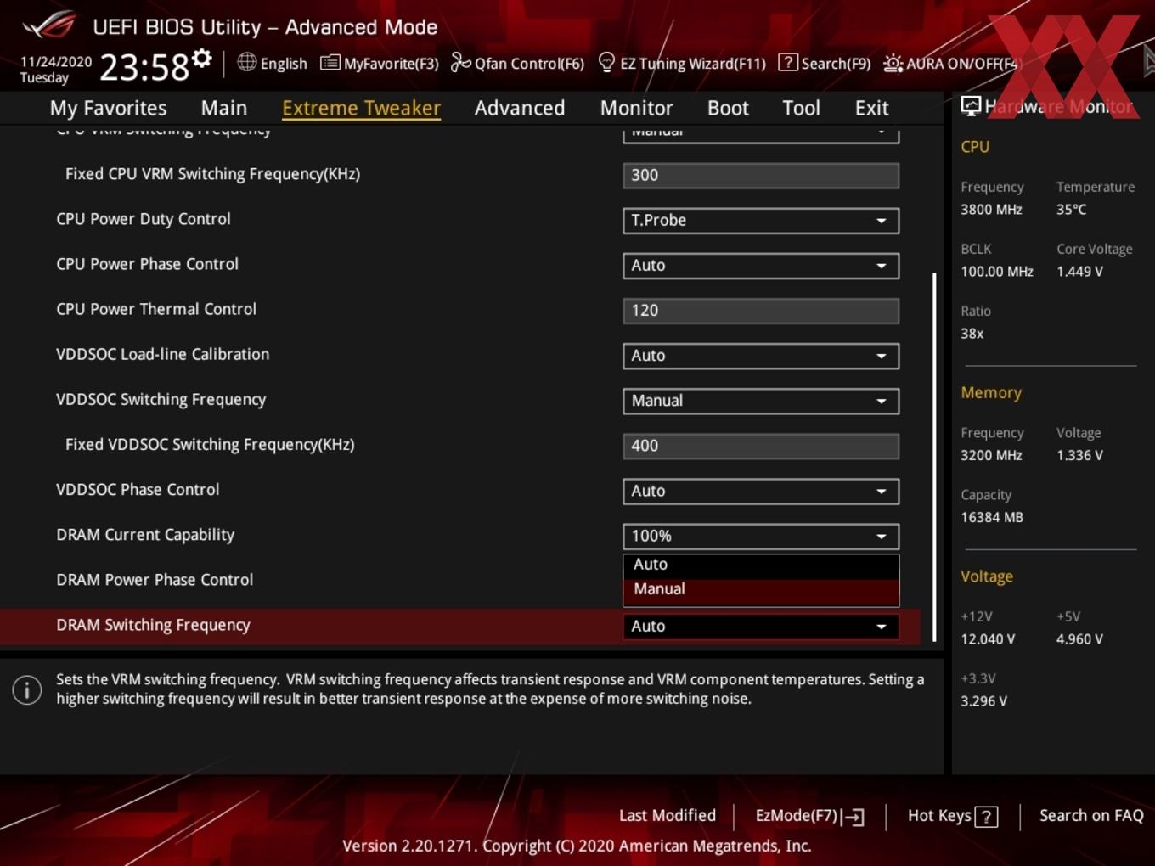Click the EzMode switch arrow icon
The width and height of the screenshot is (1155, 866).
[x=854, y=817]
